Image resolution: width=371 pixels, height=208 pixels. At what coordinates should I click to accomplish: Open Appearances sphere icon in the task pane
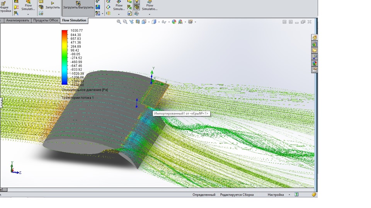(x=315, y=64)
